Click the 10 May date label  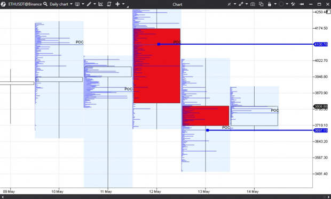tap(58, 192)
